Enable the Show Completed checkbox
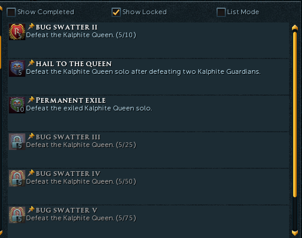Screen dimensions: 302x238 tap(11, 12)
